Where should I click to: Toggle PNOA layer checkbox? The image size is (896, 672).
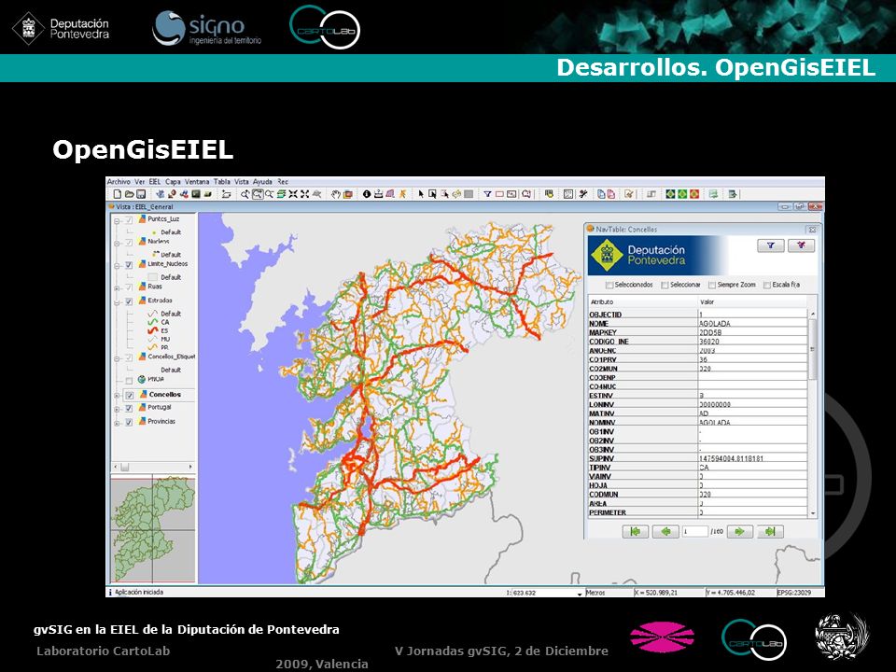[129, 381]
